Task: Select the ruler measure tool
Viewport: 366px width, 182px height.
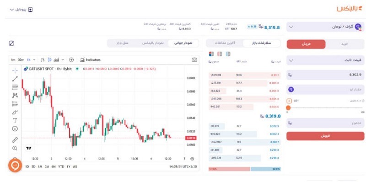Action: click(x=15, y=140)
